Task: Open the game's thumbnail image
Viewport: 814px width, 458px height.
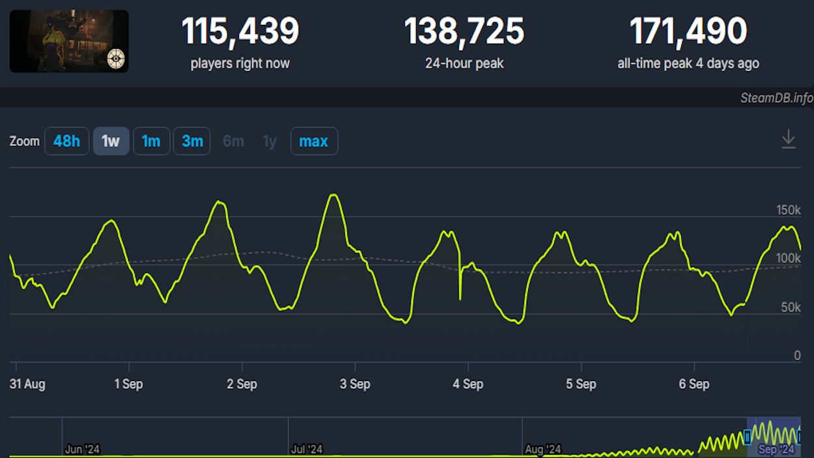Action: 68,41
